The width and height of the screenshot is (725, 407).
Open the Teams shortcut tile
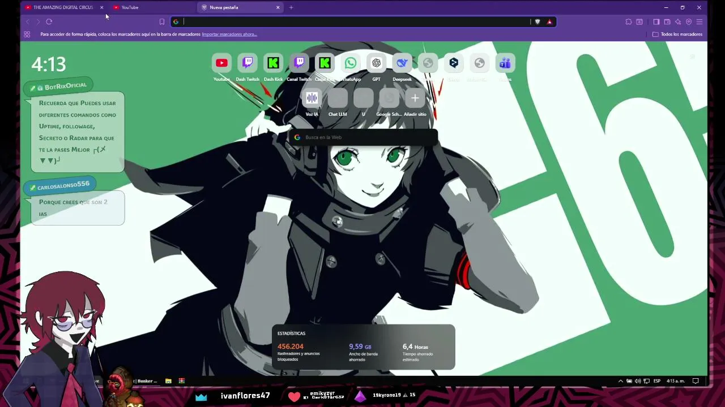click(x=505, y=63)
